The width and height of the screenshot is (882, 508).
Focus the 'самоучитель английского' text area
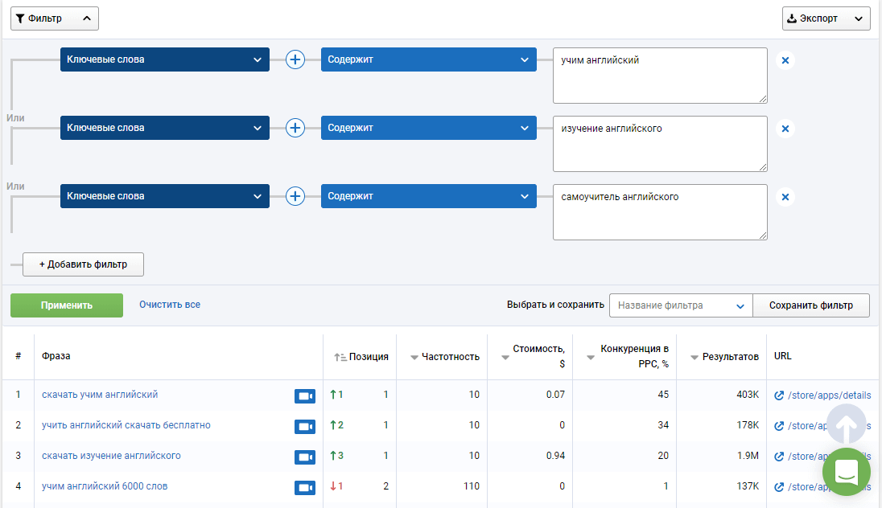(660, 212)
